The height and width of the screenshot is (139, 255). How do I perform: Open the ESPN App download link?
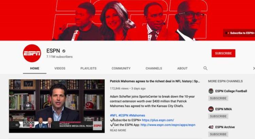[168, 125]
